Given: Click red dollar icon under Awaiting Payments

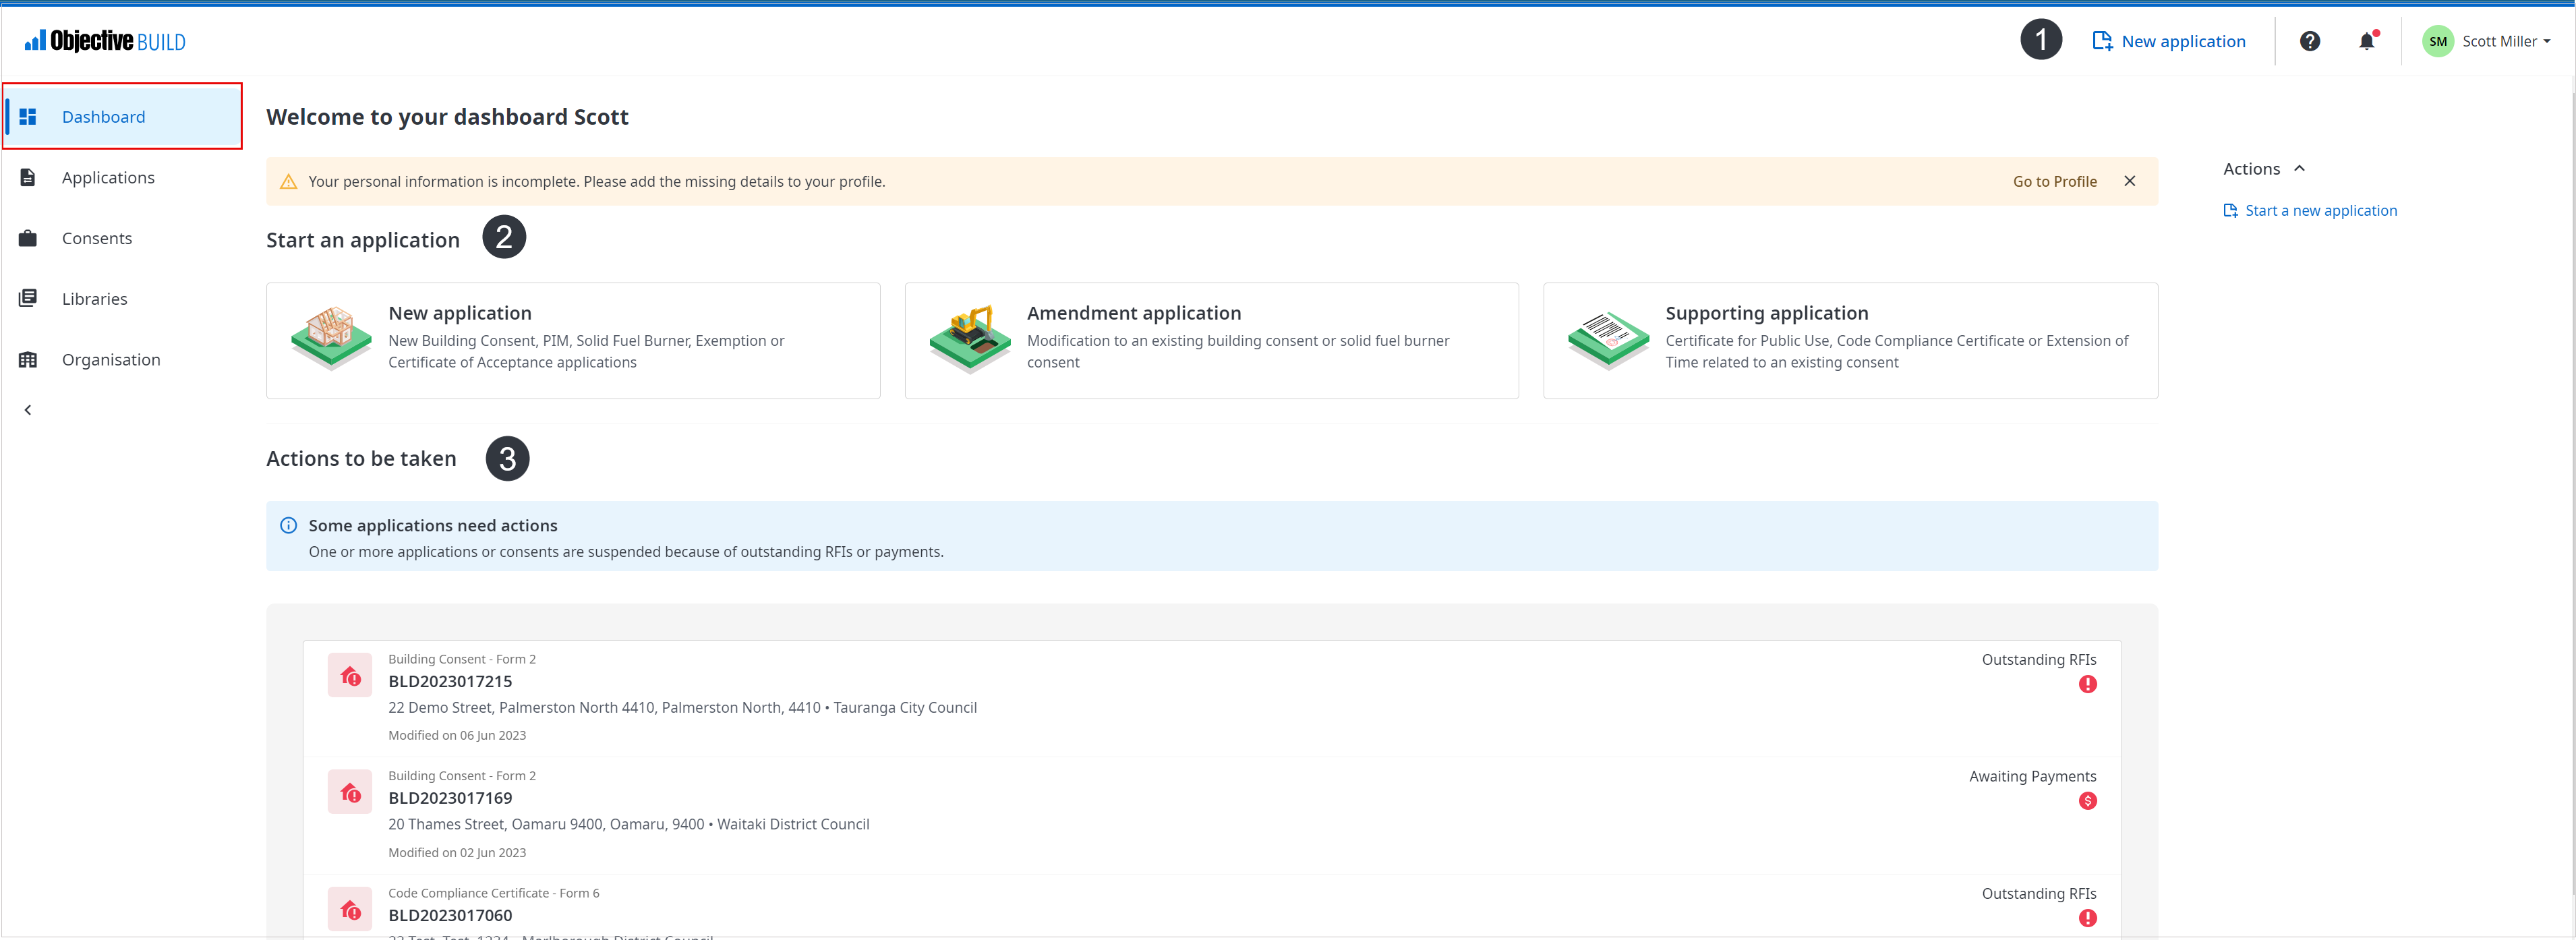Looking at the screenshot, I should (2087, 802).
